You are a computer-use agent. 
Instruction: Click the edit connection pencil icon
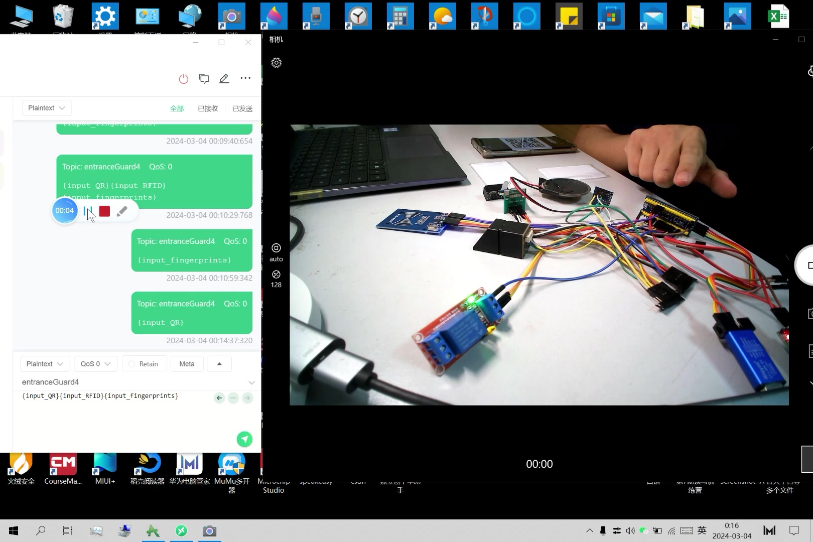(x=224, y=79)
